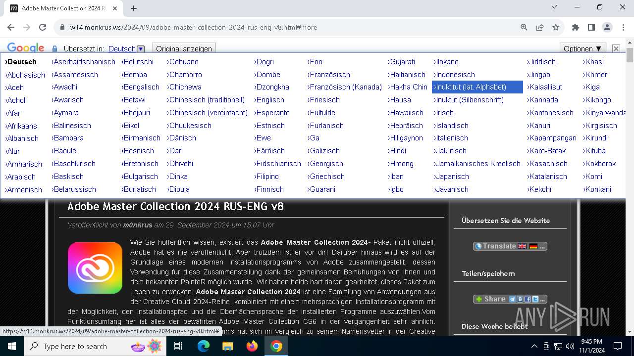Pick Japanisch in the language list
Screen dimensions: 634x356
[x=451, y=177]
